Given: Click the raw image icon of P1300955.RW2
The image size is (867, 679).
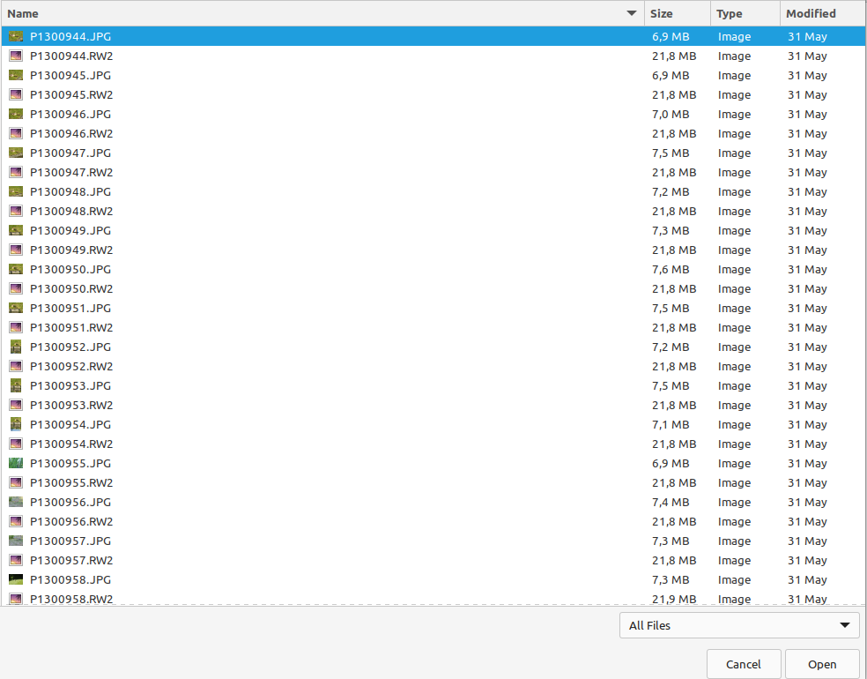Looking at the screenshot, I should 16,482.
